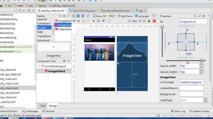Select the Images palette category
This screenshot has width=213, height=119.
(x=44, y=28)
